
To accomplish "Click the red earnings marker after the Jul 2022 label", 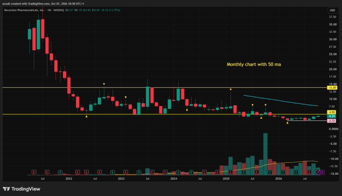I will tap(99, 172).
